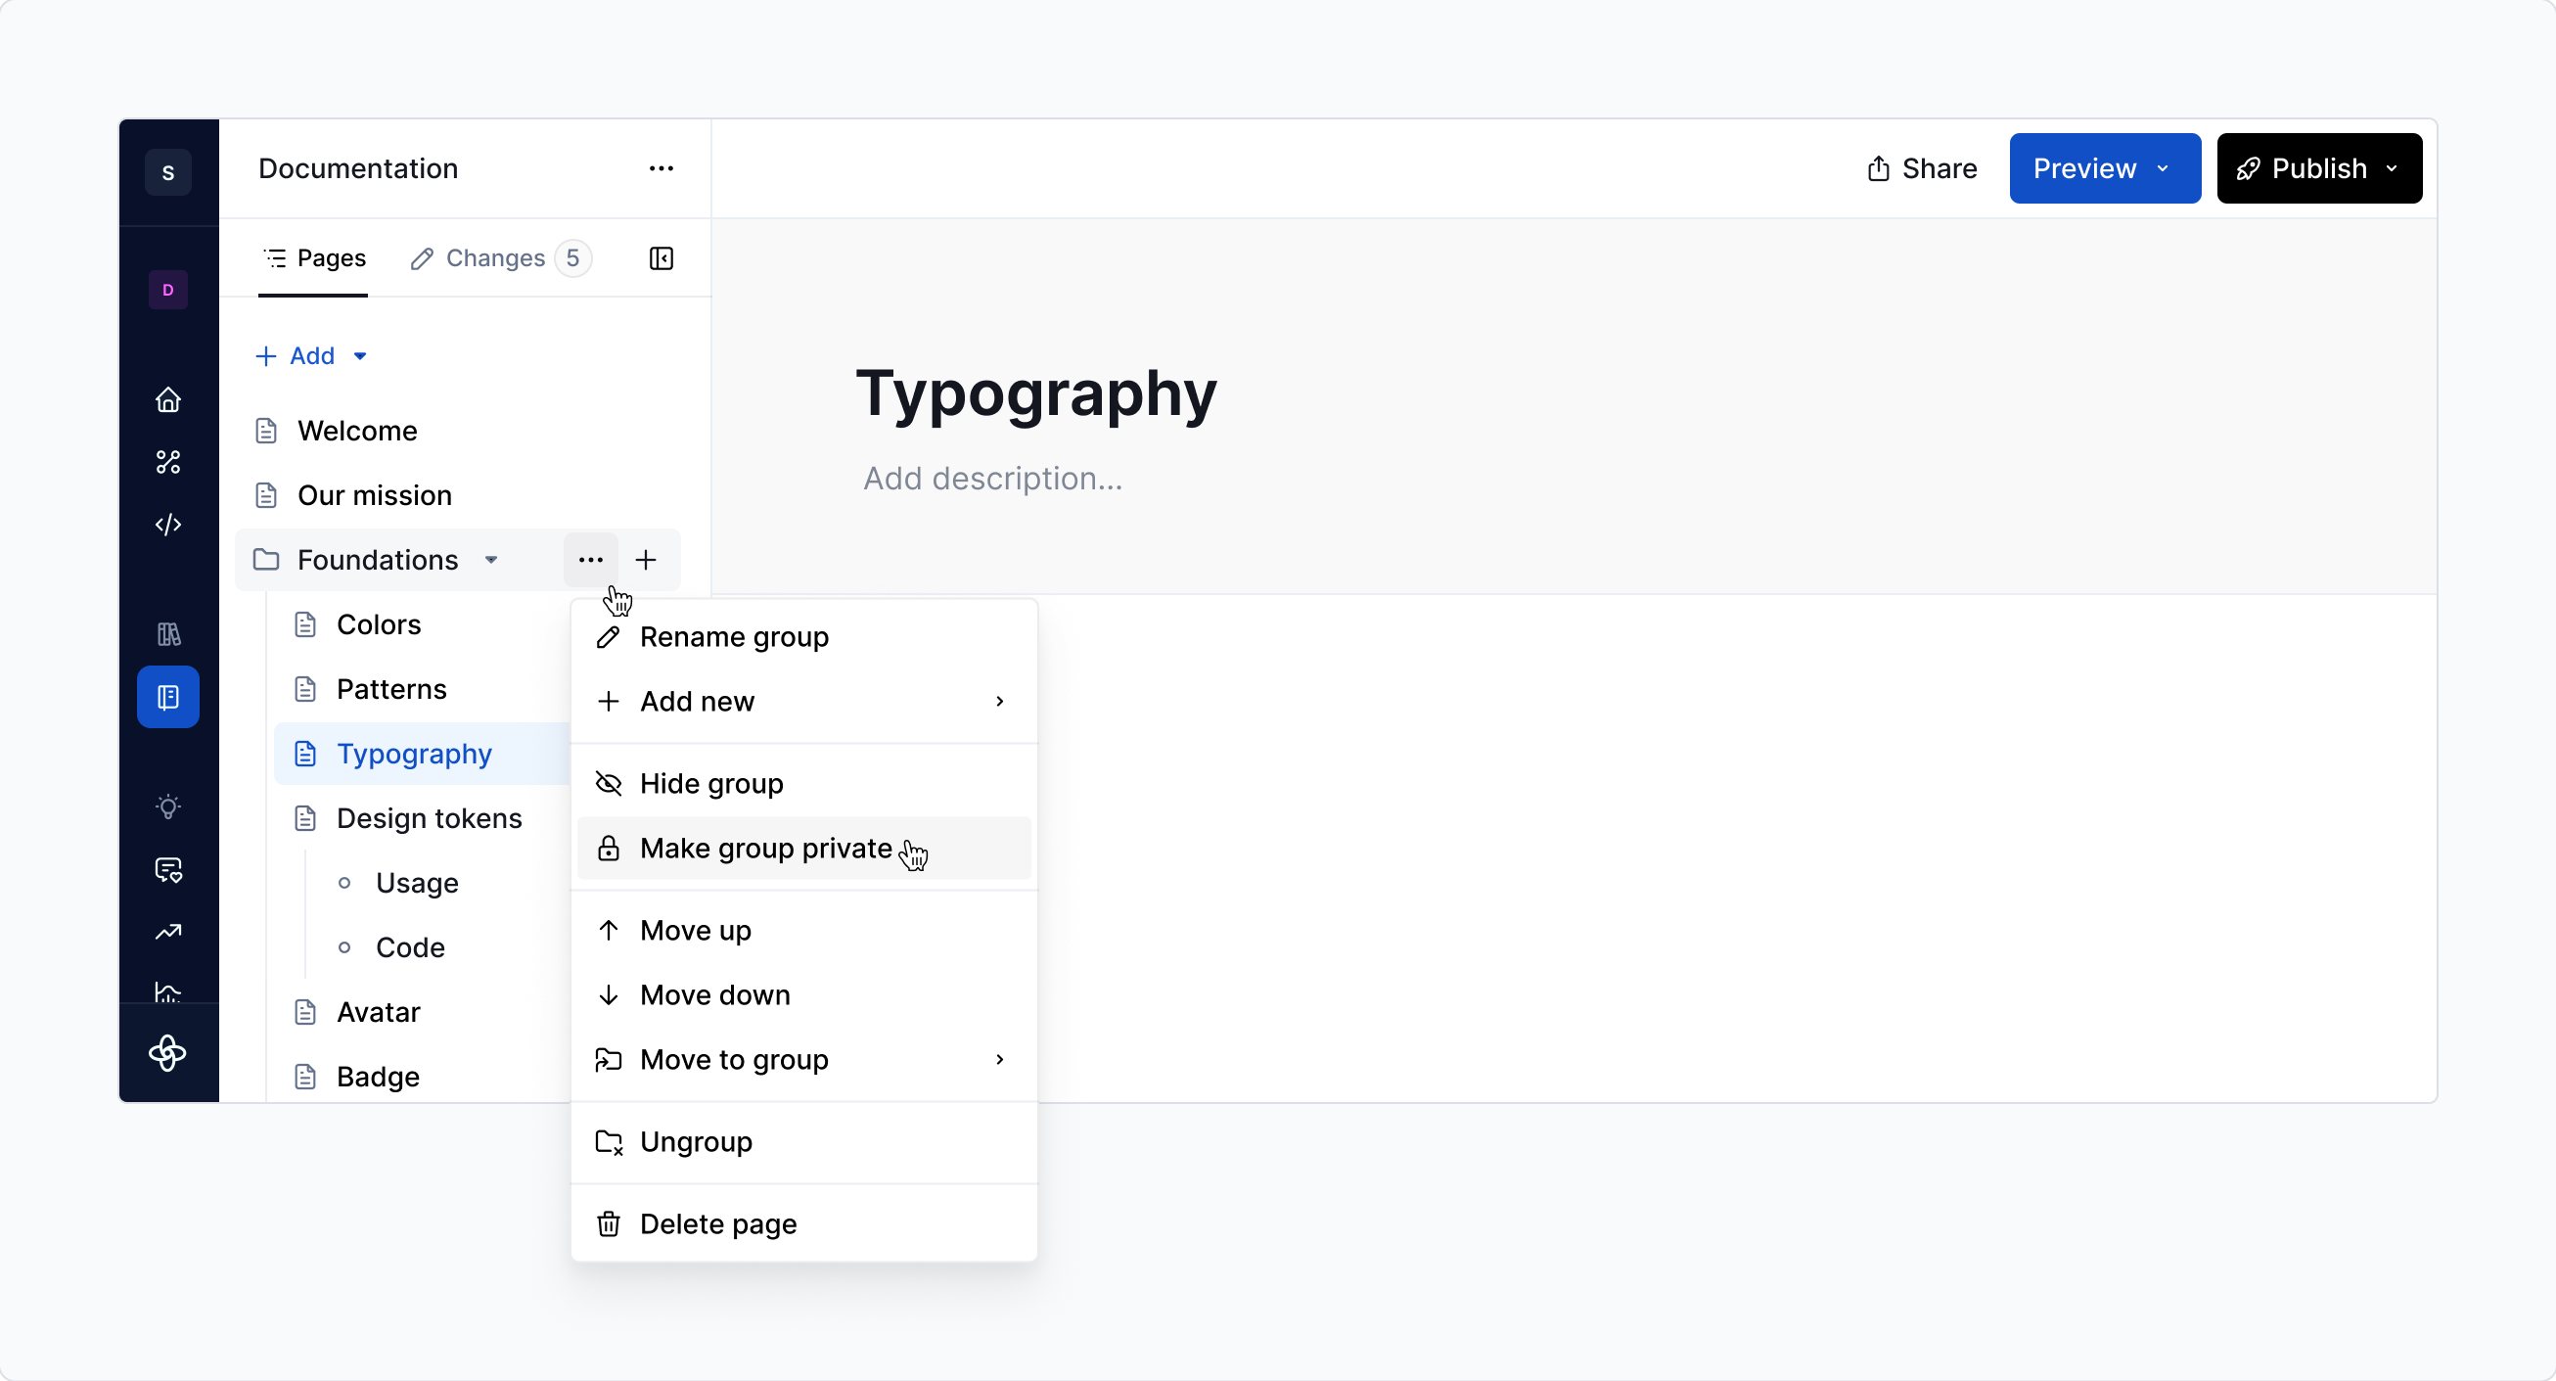The width and height of the screenshot is (2556, 1381).
Task: Open the Add dropdown arrow
Action: (x=360, y=356)
